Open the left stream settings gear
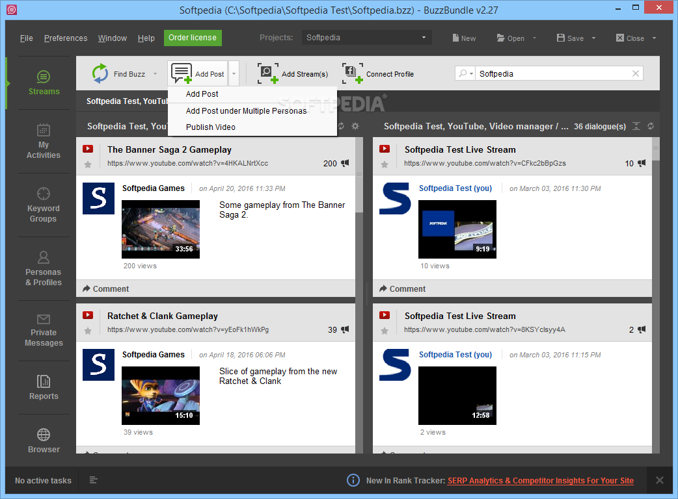The width and height of the screenshot is (678, 499). (355, 126)
